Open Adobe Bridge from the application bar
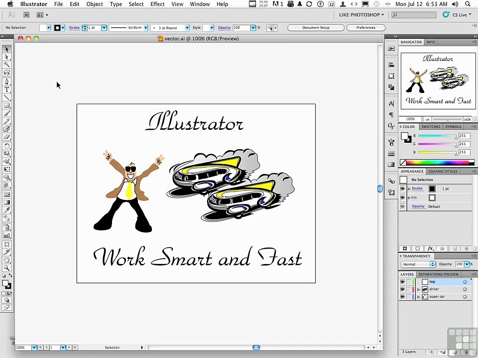Image resolution: width=478 pixels, height=358 pixels. click(x=26, y=14)
